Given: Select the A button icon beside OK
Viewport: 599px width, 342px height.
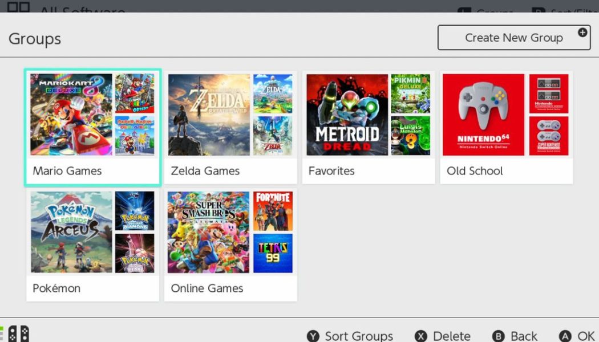Looking at the screenshot, I should [565, 336].
